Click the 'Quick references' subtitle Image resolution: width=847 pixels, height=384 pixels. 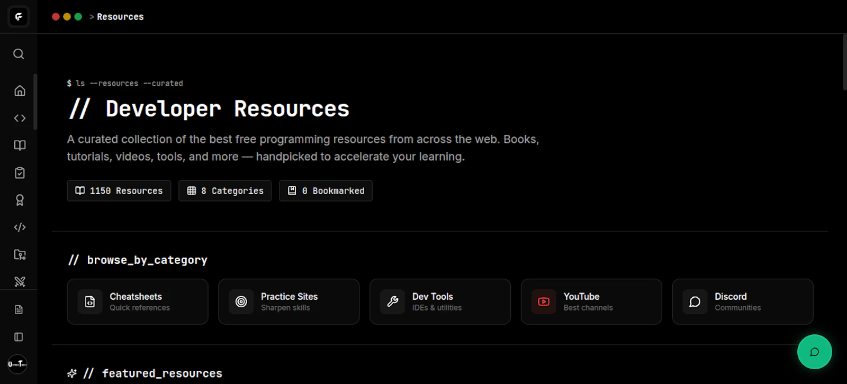click(x=140, y=308)
